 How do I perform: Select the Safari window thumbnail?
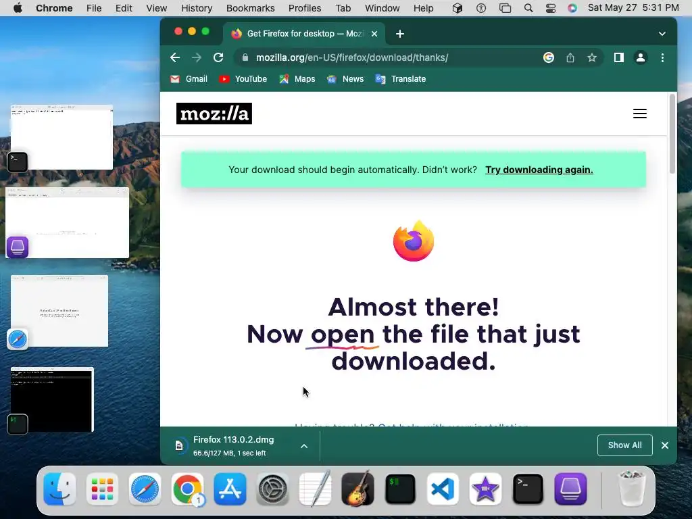(x=59, y=311)
